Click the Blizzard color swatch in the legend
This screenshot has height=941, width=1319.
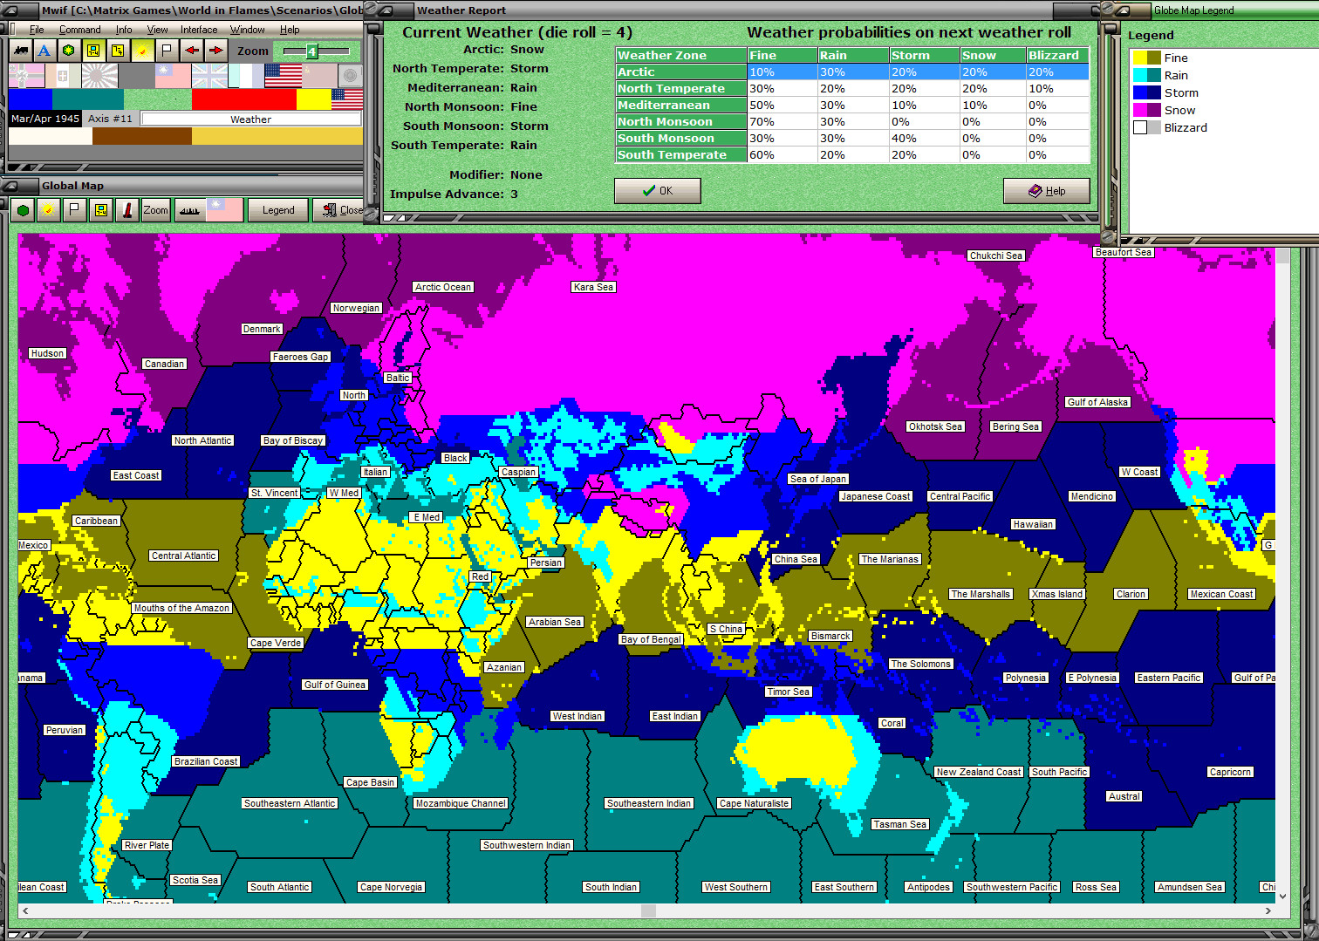(1146, 127)
